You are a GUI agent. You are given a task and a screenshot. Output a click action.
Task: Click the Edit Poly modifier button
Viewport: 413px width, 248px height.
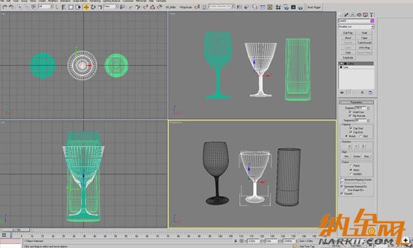click(x=348, y=33)
